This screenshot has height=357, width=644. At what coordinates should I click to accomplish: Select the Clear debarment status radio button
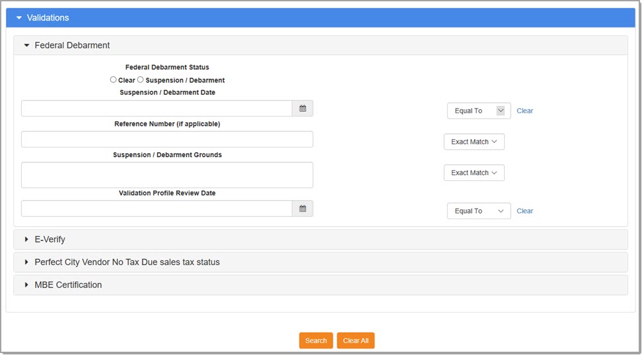pos(113,79)
